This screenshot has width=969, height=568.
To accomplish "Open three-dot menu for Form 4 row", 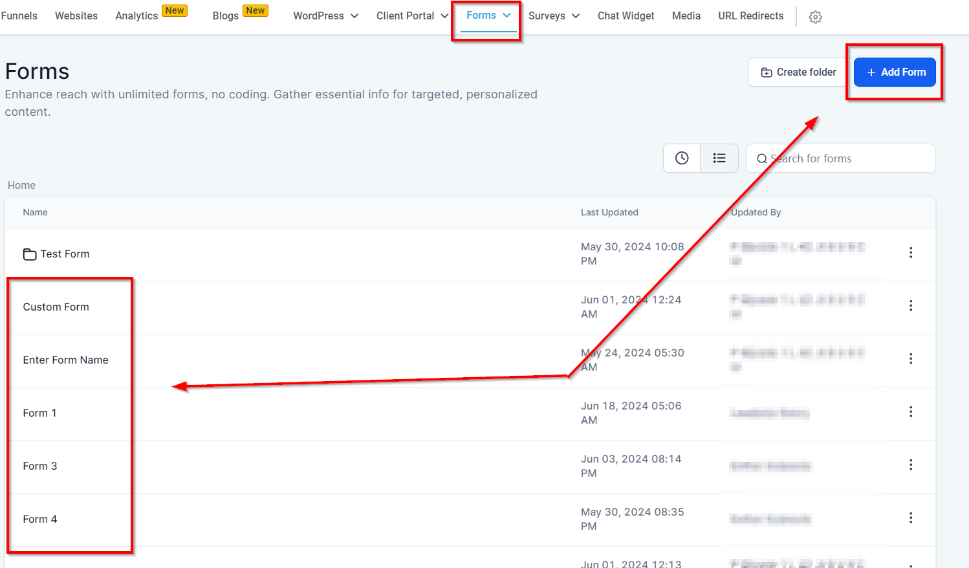I will coord(911,518).
